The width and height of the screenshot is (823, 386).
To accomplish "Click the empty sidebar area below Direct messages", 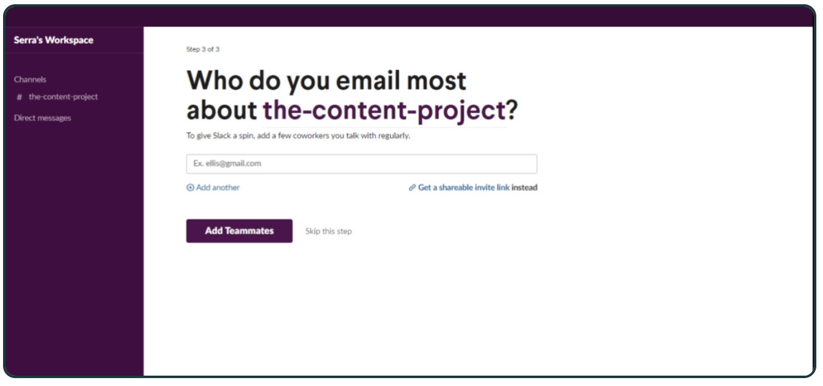I will pos(74,250).
